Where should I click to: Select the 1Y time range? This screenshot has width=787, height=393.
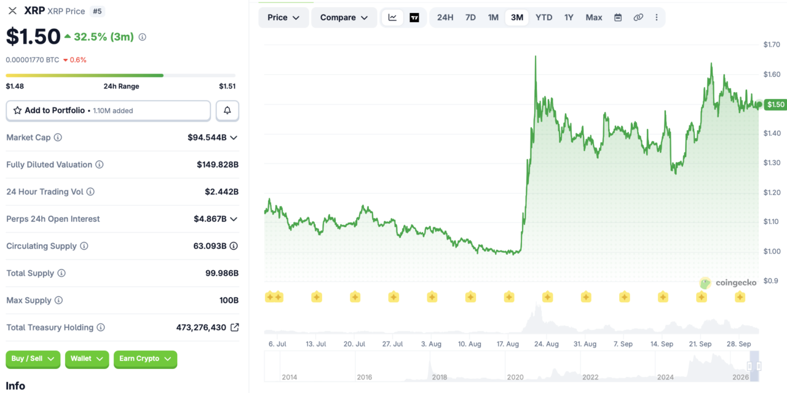pos(569,17)
